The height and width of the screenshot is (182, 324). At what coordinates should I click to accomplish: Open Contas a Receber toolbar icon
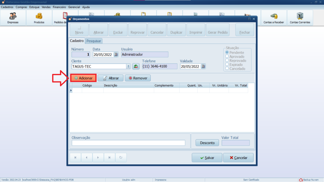pyautogui.click(x=274, y=18)
